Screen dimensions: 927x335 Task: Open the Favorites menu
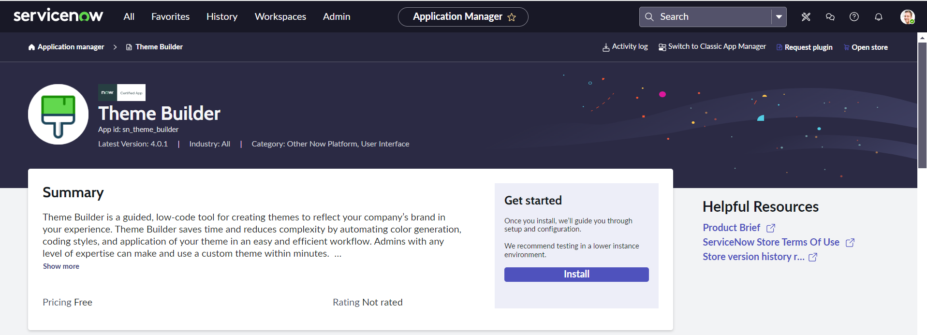coord(170,16)
